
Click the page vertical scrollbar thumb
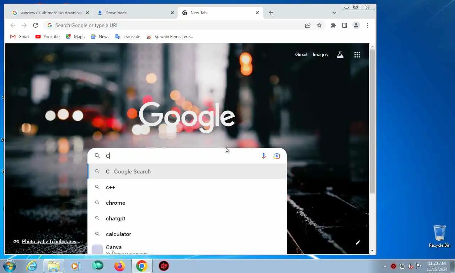coord(372,121)
